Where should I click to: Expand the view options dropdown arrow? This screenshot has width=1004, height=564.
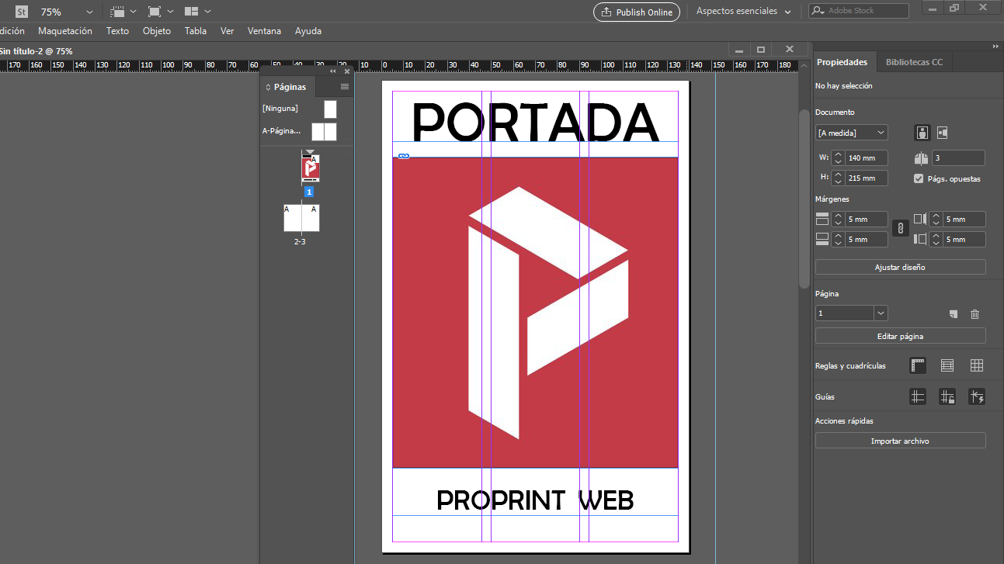tap(134, 12)
